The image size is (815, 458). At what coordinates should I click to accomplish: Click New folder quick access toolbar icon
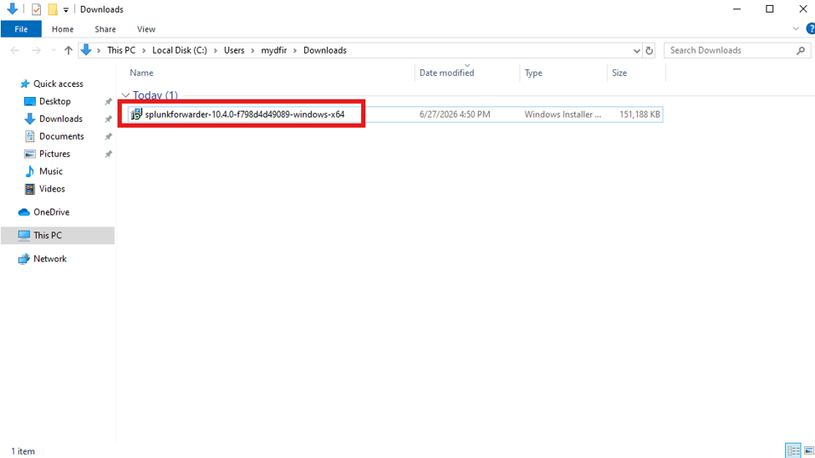[53, 9]
